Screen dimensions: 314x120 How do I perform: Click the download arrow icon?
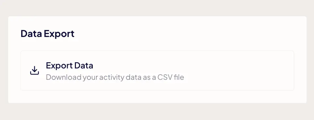coord(35,71)
